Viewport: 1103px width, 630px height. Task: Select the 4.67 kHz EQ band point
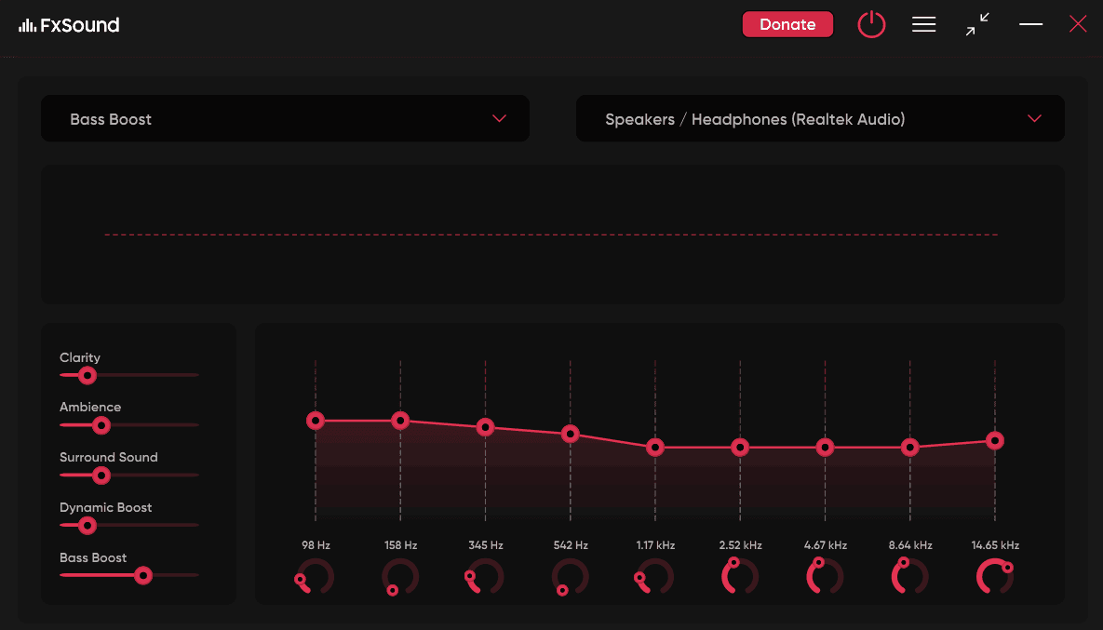pos(825,448)
